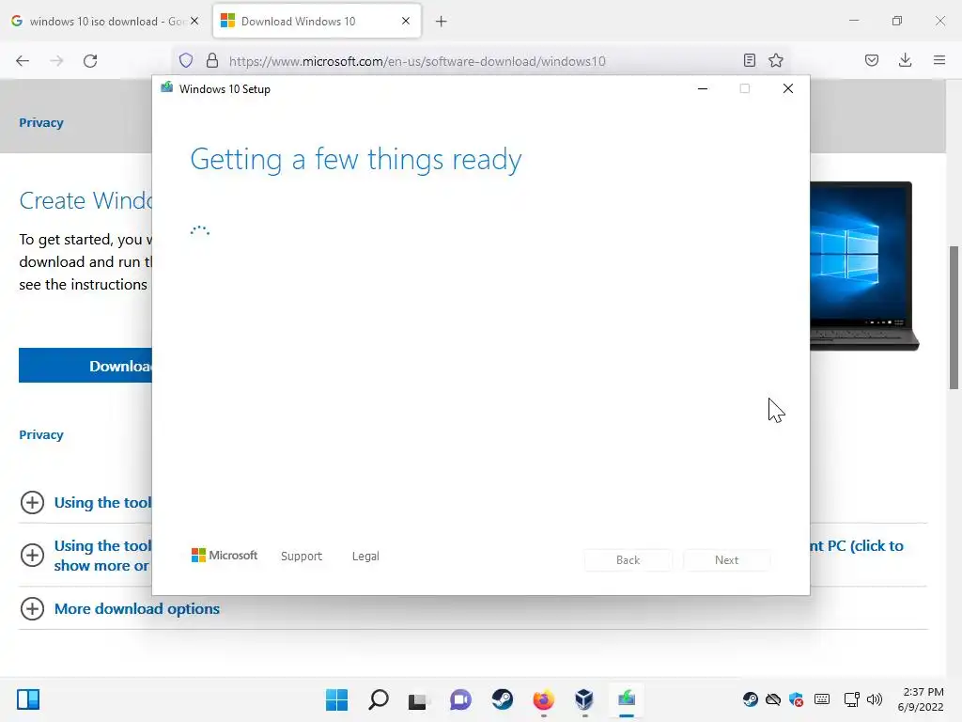Click the blue Download button on webpage
The height and width of the screenshot is (722, 962).
click(x=85, y=366)
